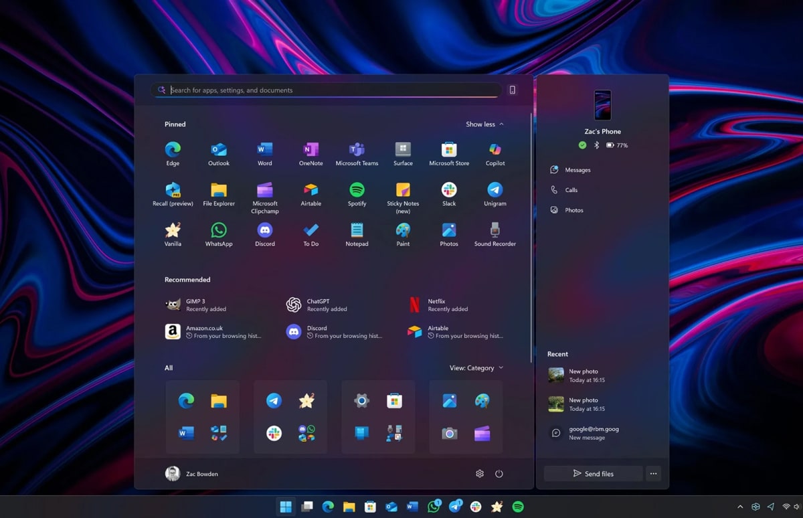This screenshot has width=803, height=518.
Task: Toggle the mobile device panel beside the search bar
Action: 513,89
